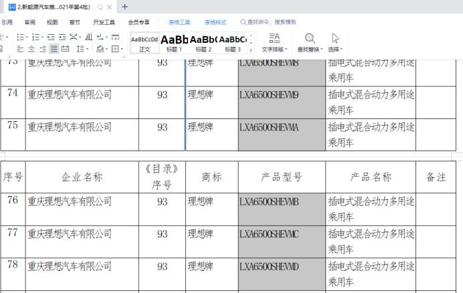Screen dimensions: 463x293
Task: Apply table borders icon
Action: pos(115,49)
